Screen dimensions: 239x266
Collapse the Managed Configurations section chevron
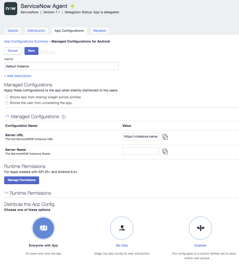[x=7, y=116]
